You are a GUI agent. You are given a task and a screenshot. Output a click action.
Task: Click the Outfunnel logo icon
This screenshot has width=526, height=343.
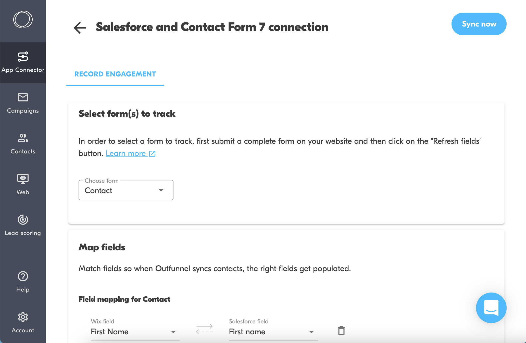pos(23,19)
